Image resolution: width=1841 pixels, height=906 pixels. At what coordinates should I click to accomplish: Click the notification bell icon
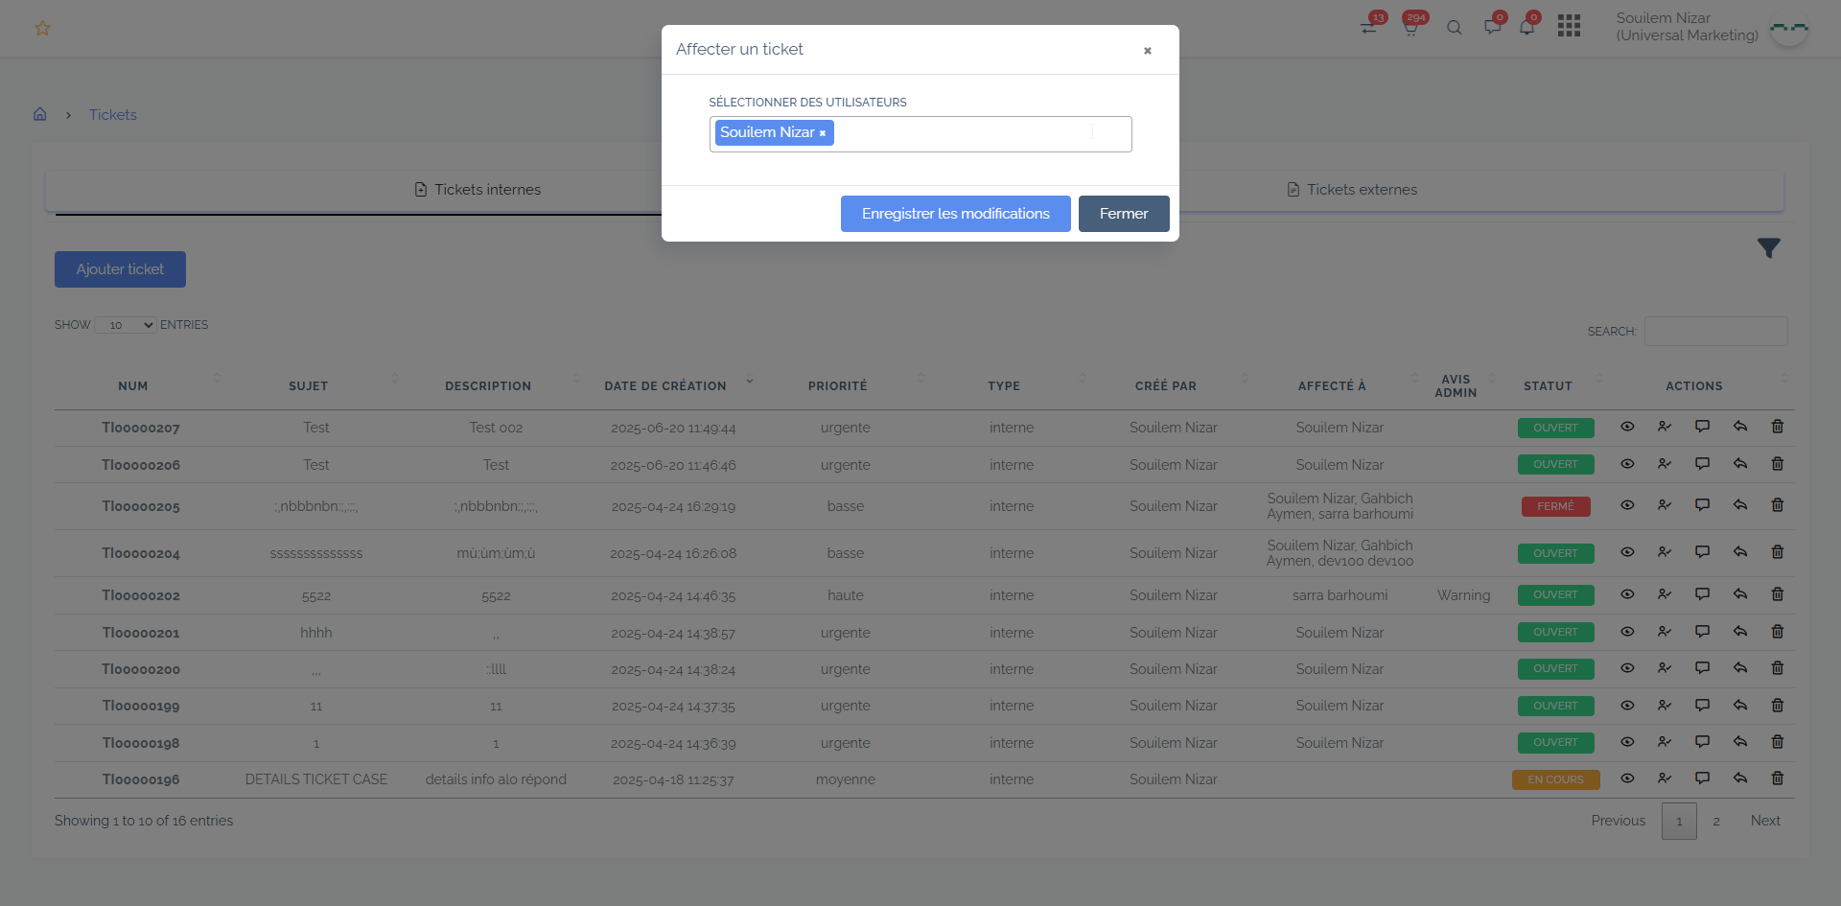pyautogui.click(x=1526, y=27)
